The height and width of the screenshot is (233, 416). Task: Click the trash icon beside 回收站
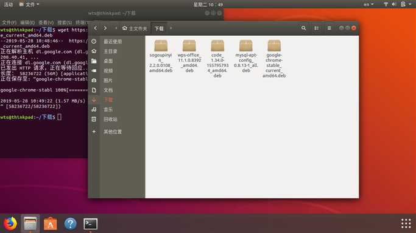point(94,120)
